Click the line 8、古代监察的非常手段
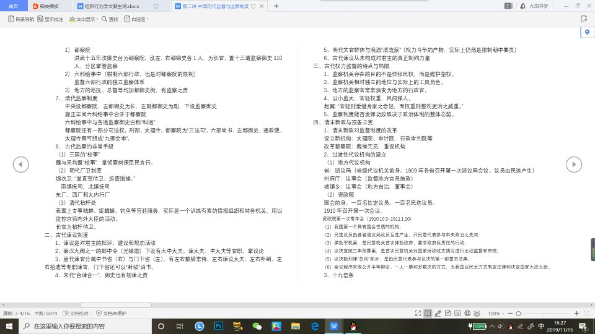Image resolution: width=595 pixels, height=334 pixels. (x=84, y=146)
